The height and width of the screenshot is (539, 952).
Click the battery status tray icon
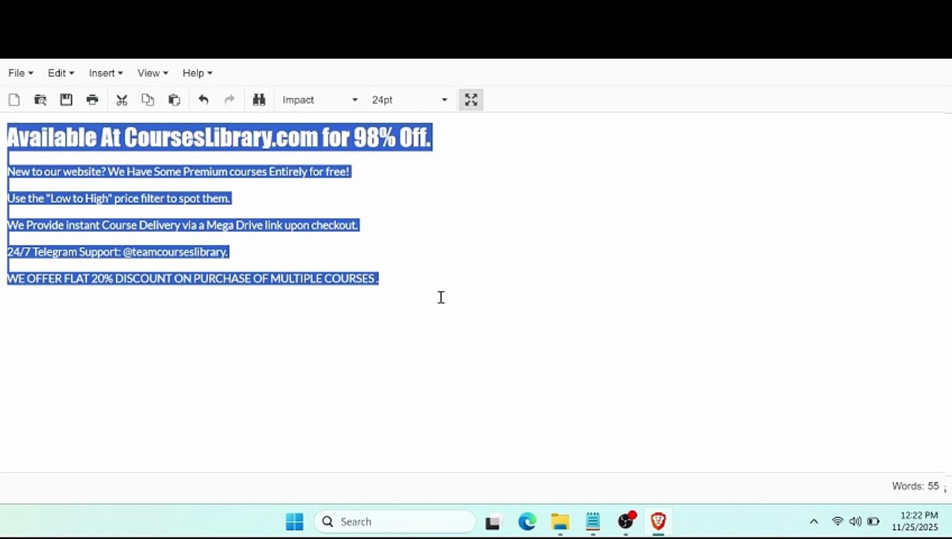click(873, 522)
